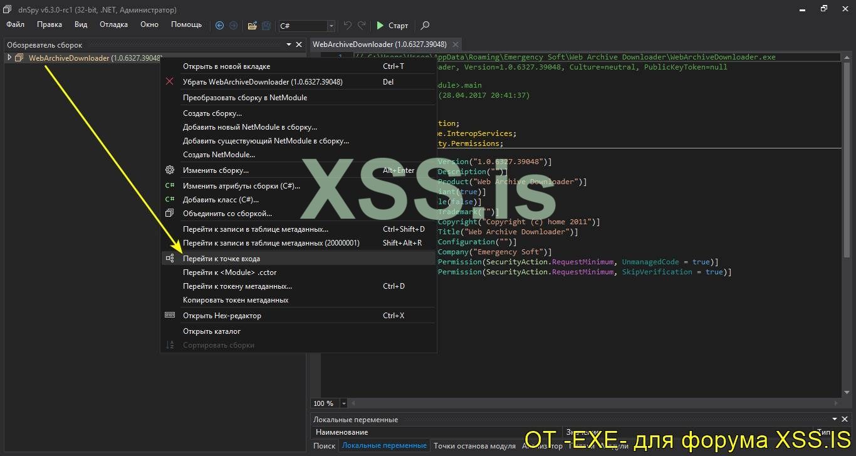Close the Локальные переменные panel
Screen dimensions: 856x456
tap(846, 420)
